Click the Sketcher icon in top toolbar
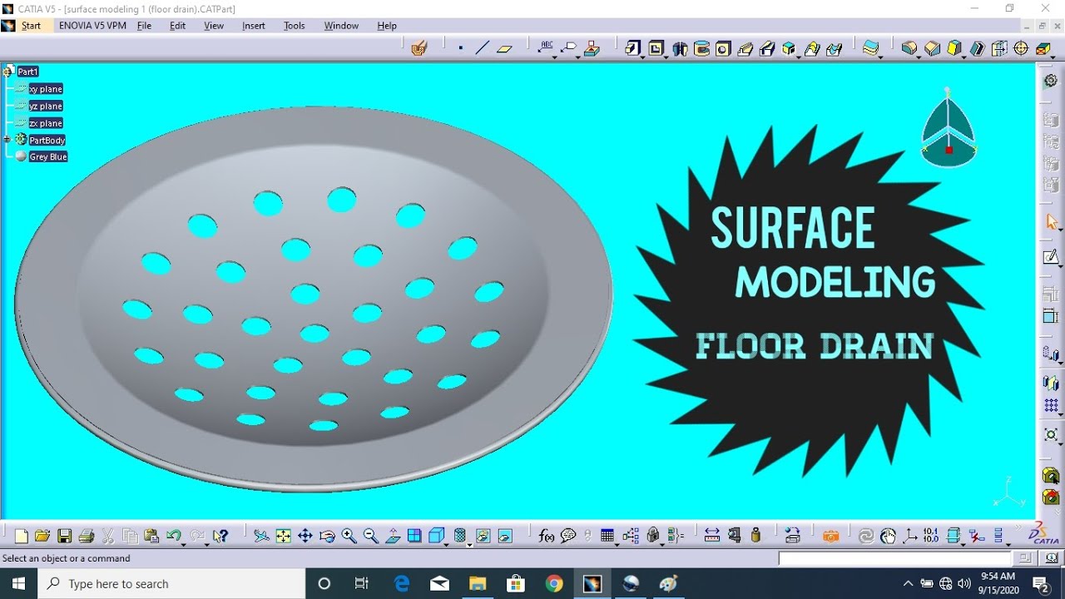Image resolution: width=1065 pixels, height=599 pixels. coord(419,48)
